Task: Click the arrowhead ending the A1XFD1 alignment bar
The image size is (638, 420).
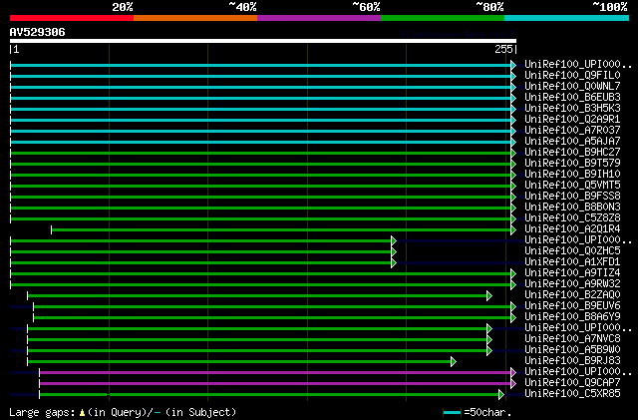Action: point(394,262)
